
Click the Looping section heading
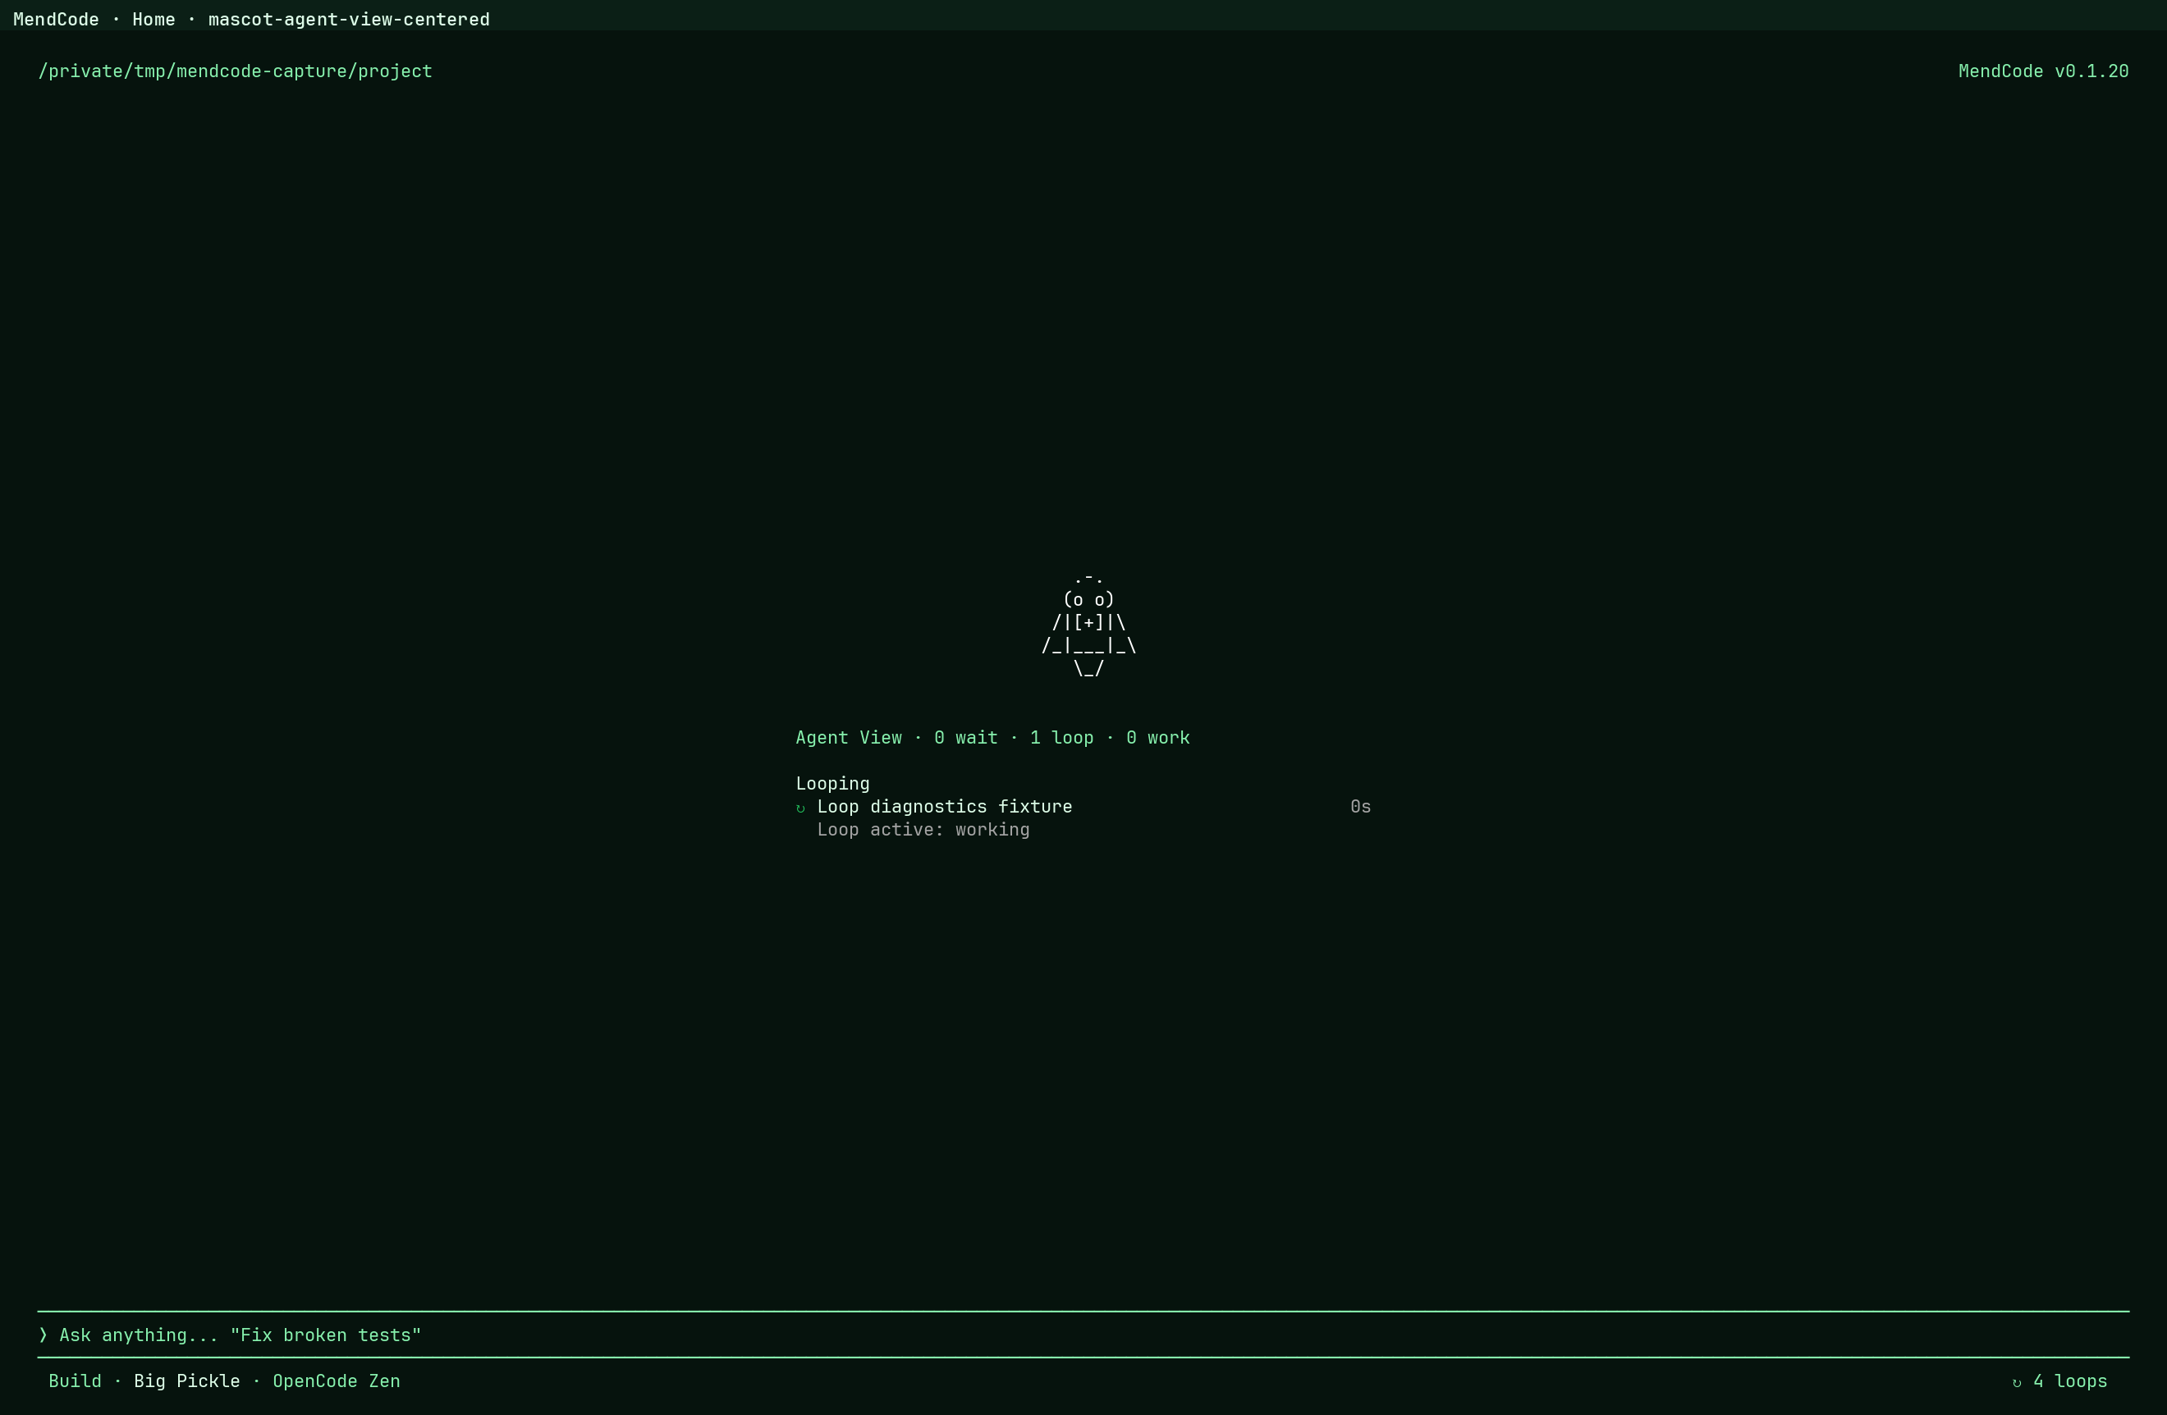tap(832, 783)
